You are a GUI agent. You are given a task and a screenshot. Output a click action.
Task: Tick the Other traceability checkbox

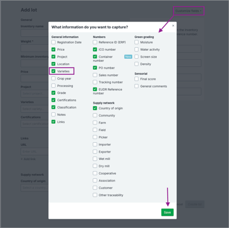point(95,195)
